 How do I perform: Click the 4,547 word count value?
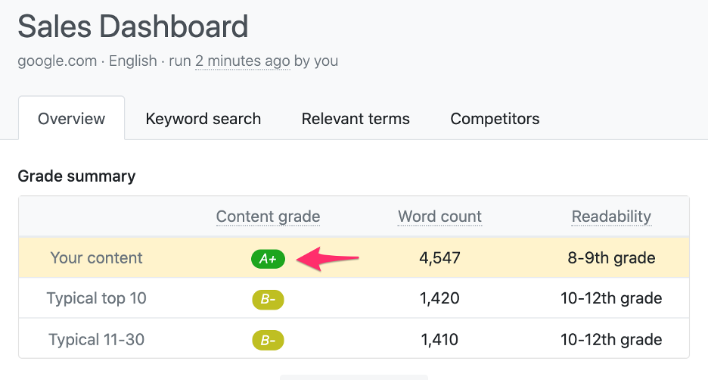click(x=439, y=258)
